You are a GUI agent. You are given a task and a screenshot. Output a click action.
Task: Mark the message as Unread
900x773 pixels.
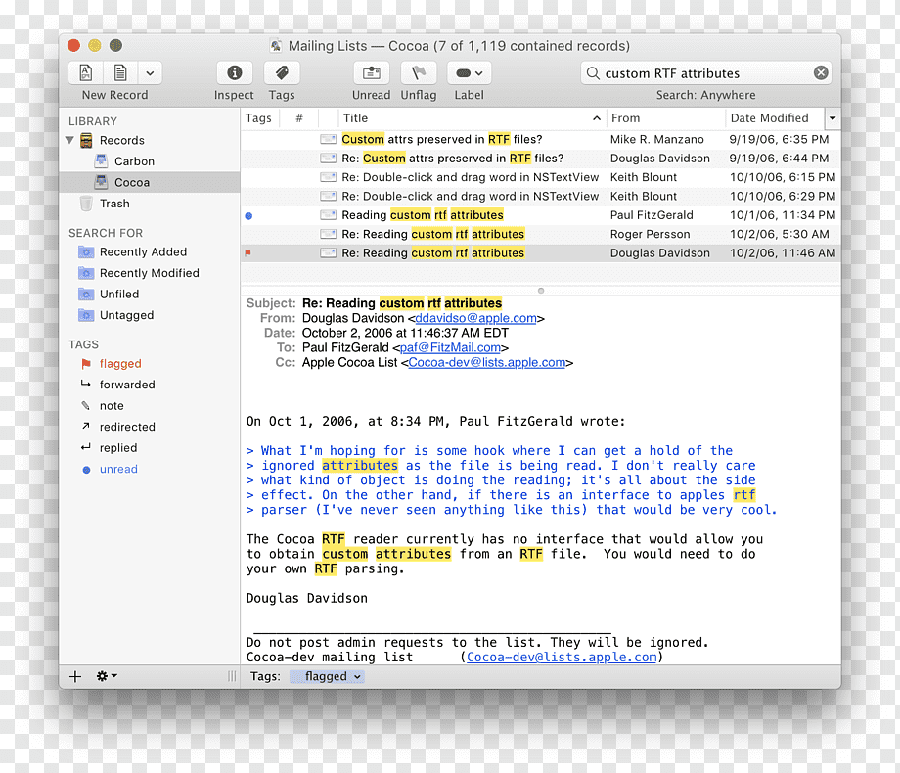(x=372, y=73)
